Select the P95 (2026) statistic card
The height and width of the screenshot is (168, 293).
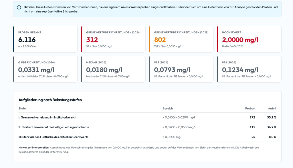coord(181,69)
